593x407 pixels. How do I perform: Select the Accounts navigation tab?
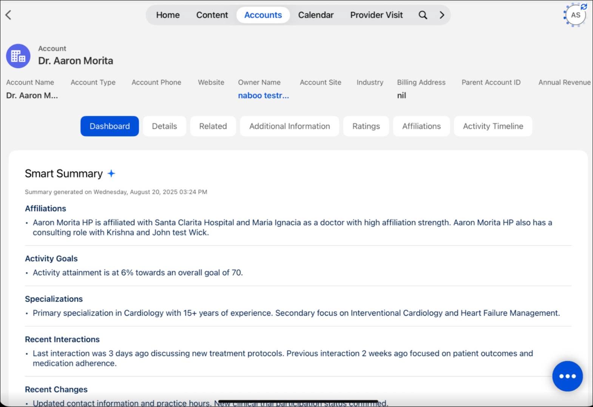[x=263, y=15]
